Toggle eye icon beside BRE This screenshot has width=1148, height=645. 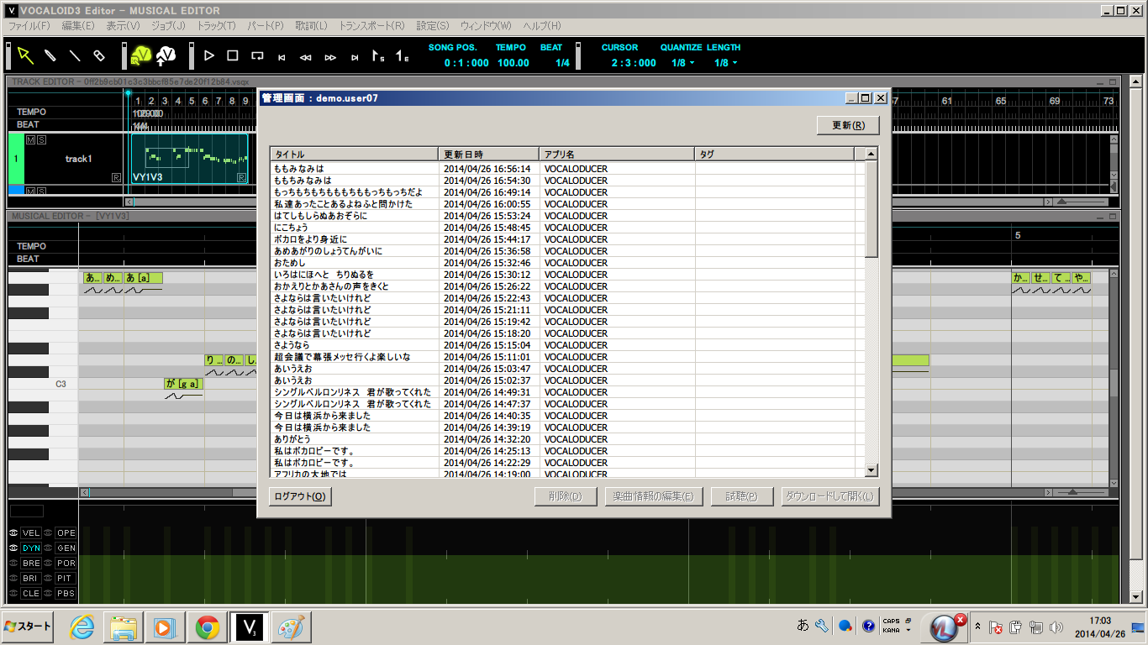click(13, 564)
